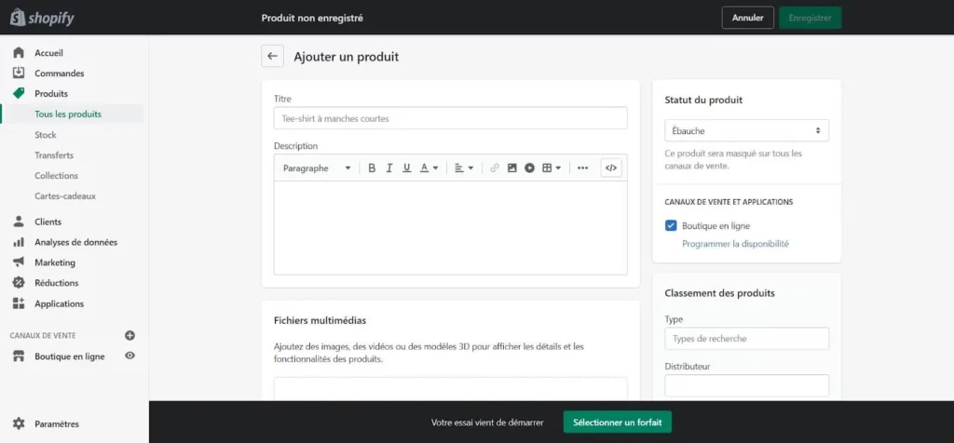
Task: Uncheck the Boutique en ligne checkbox
Action: pos(671,225)
